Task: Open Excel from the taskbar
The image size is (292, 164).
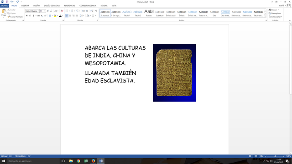Action: (86, 161)
